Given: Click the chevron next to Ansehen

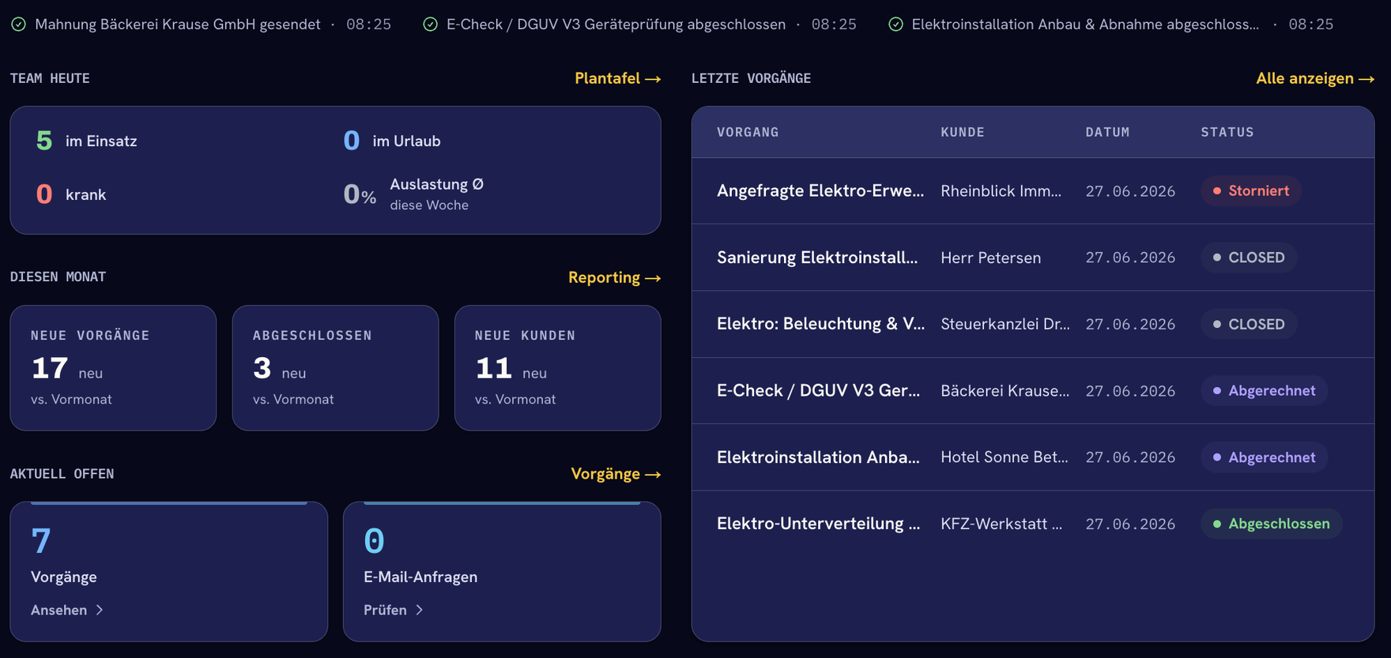Looking at the screenshot, I should pyautogui.click(x=100, y=610).
